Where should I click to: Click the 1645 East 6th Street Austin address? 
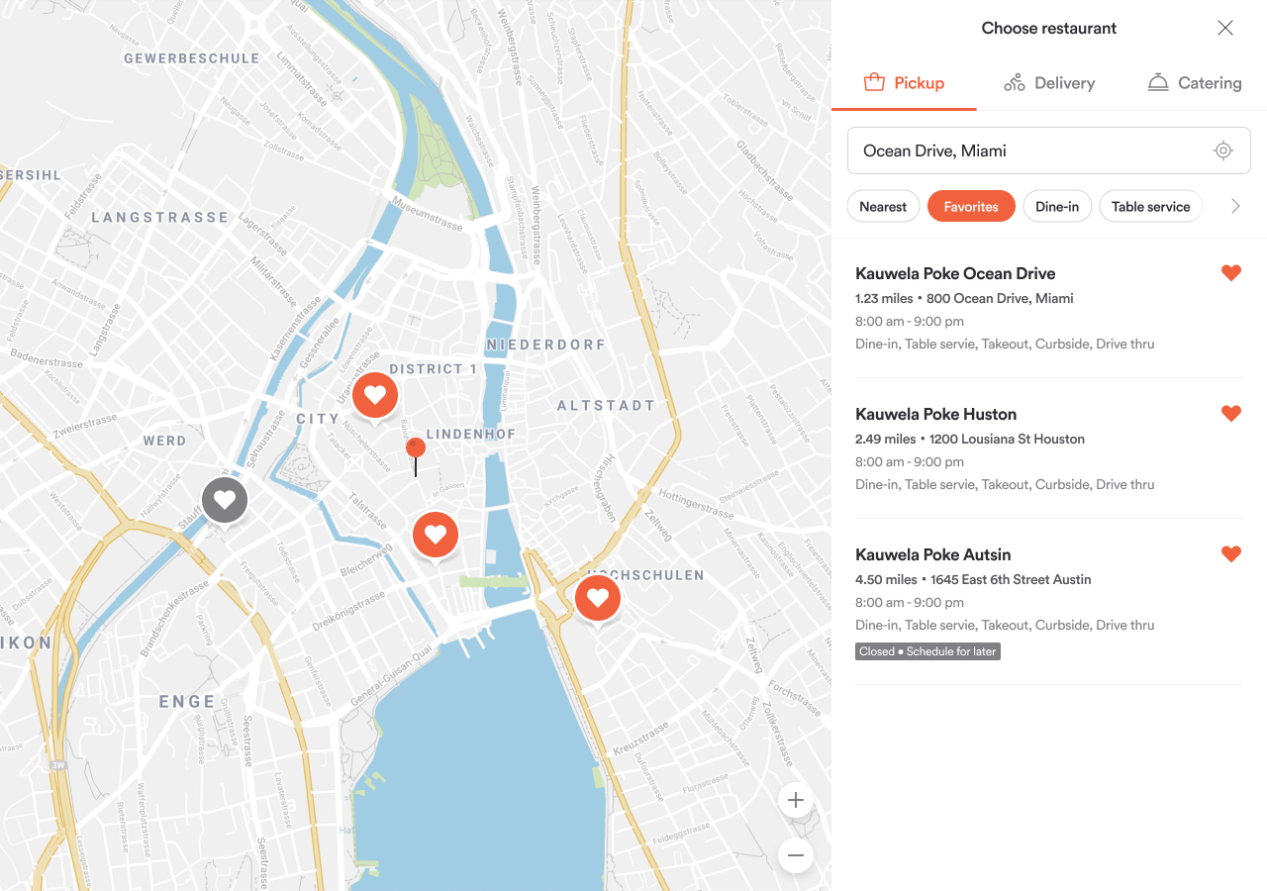1011,579
